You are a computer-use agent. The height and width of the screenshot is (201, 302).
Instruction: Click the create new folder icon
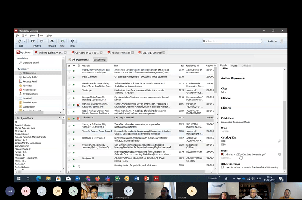[33, 41]
